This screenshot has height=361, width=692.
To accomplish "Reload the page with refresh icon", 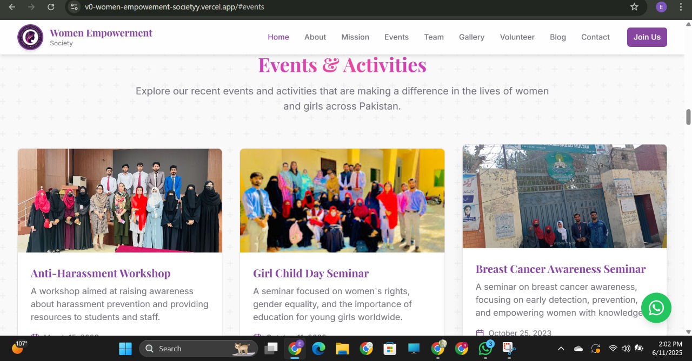I will tap(51, 7).
